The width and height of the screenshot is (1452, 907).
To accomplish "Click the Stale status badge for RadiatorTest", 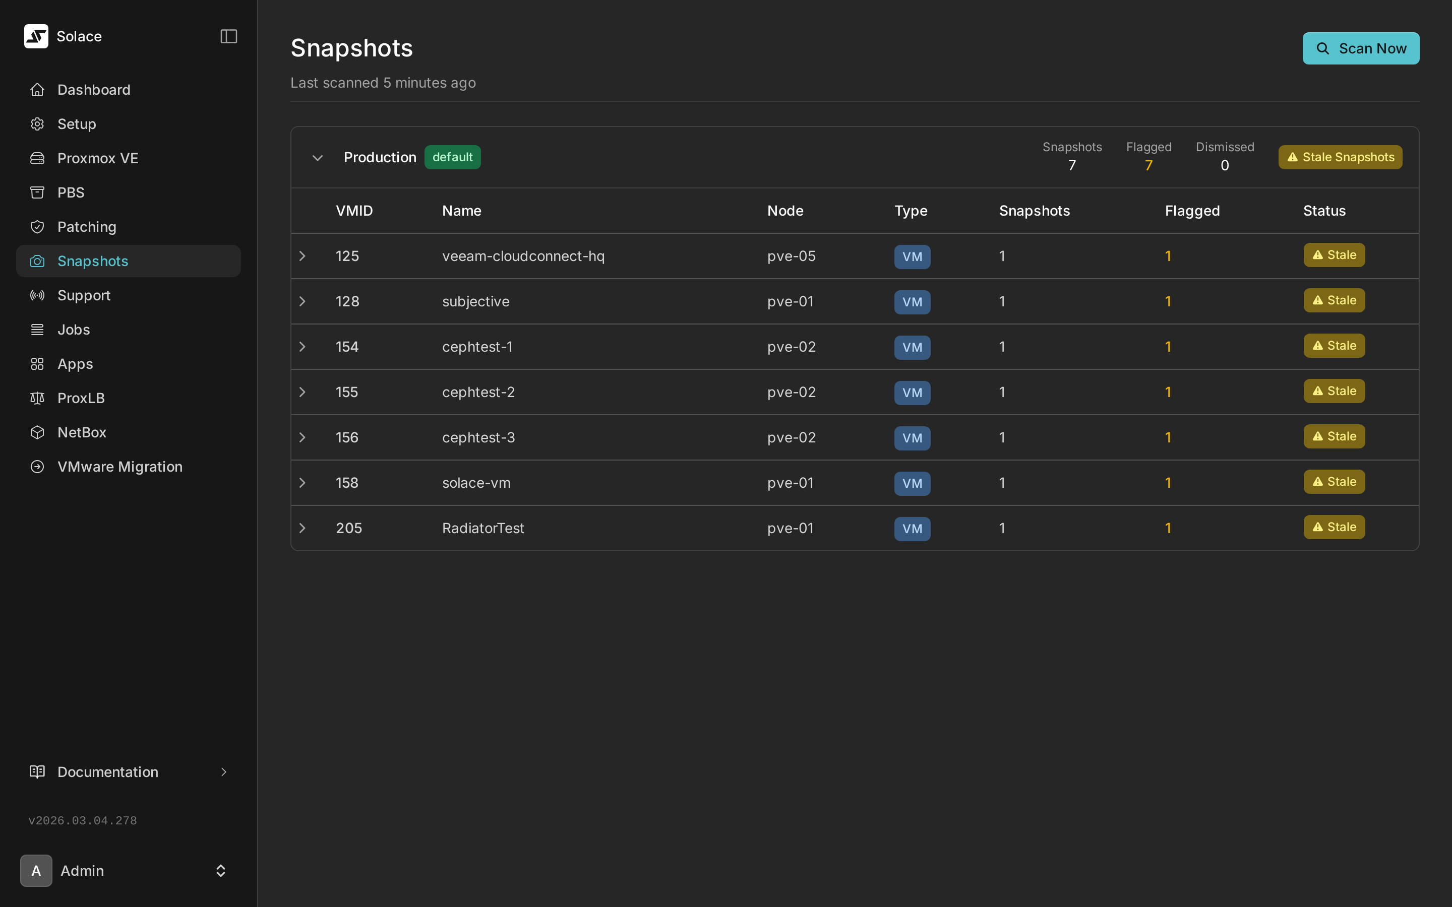I will (x=1333, y=527).
